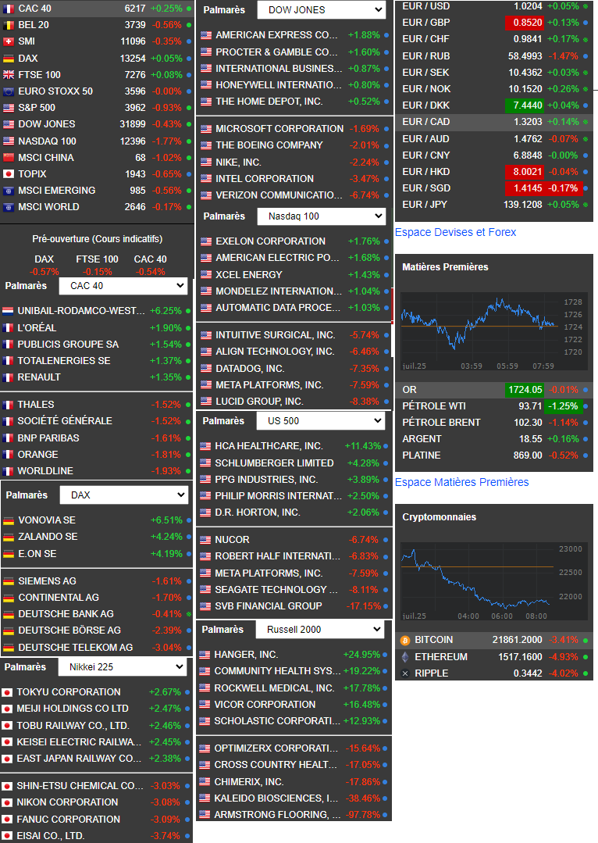Click the gold price chart thumbnail
The width and height of the screenshot is (598, 843).
tap(492, 332)
